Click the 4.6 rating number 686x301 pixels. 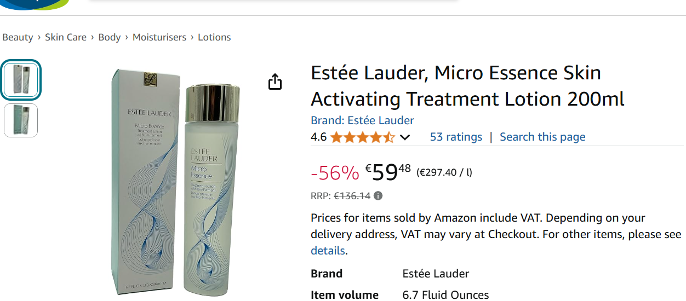[x=318, y=137]
